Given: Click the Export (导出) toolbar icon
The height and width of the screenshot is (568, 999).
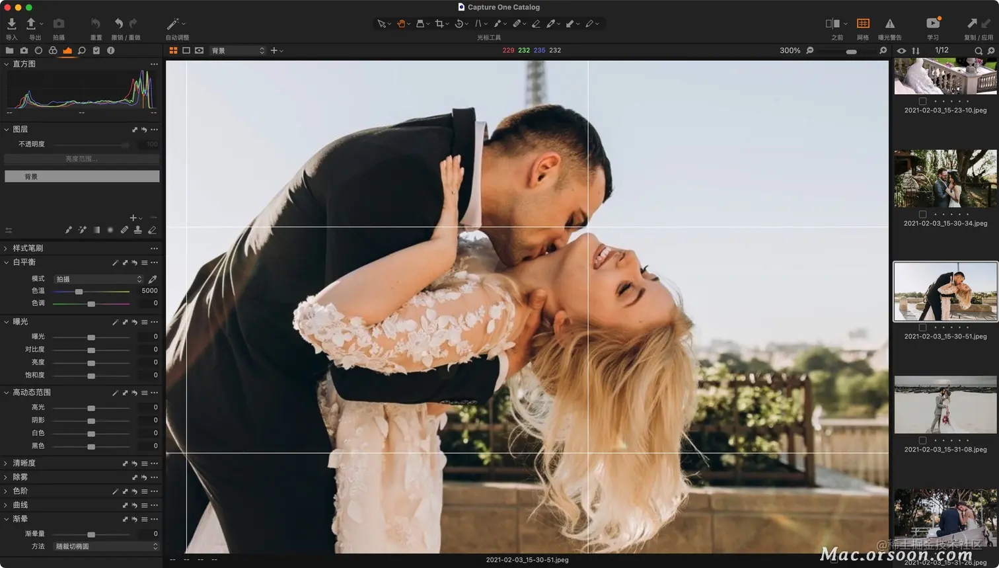Looking at the screenshot, I should 31,24.
